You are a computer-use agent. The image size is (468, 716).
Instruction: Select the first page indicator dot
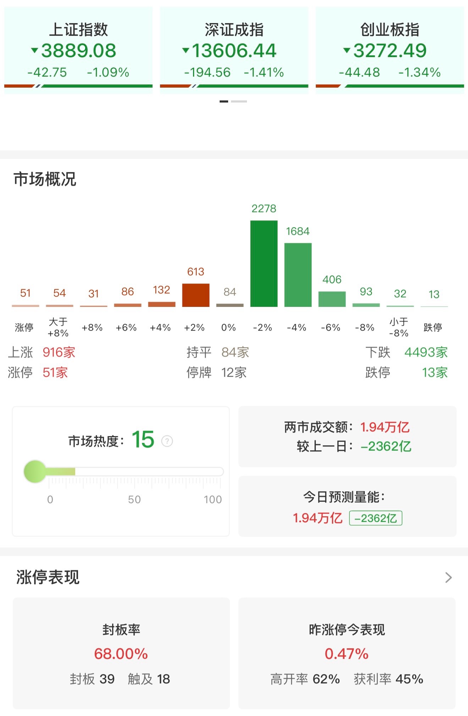(224, 101)
